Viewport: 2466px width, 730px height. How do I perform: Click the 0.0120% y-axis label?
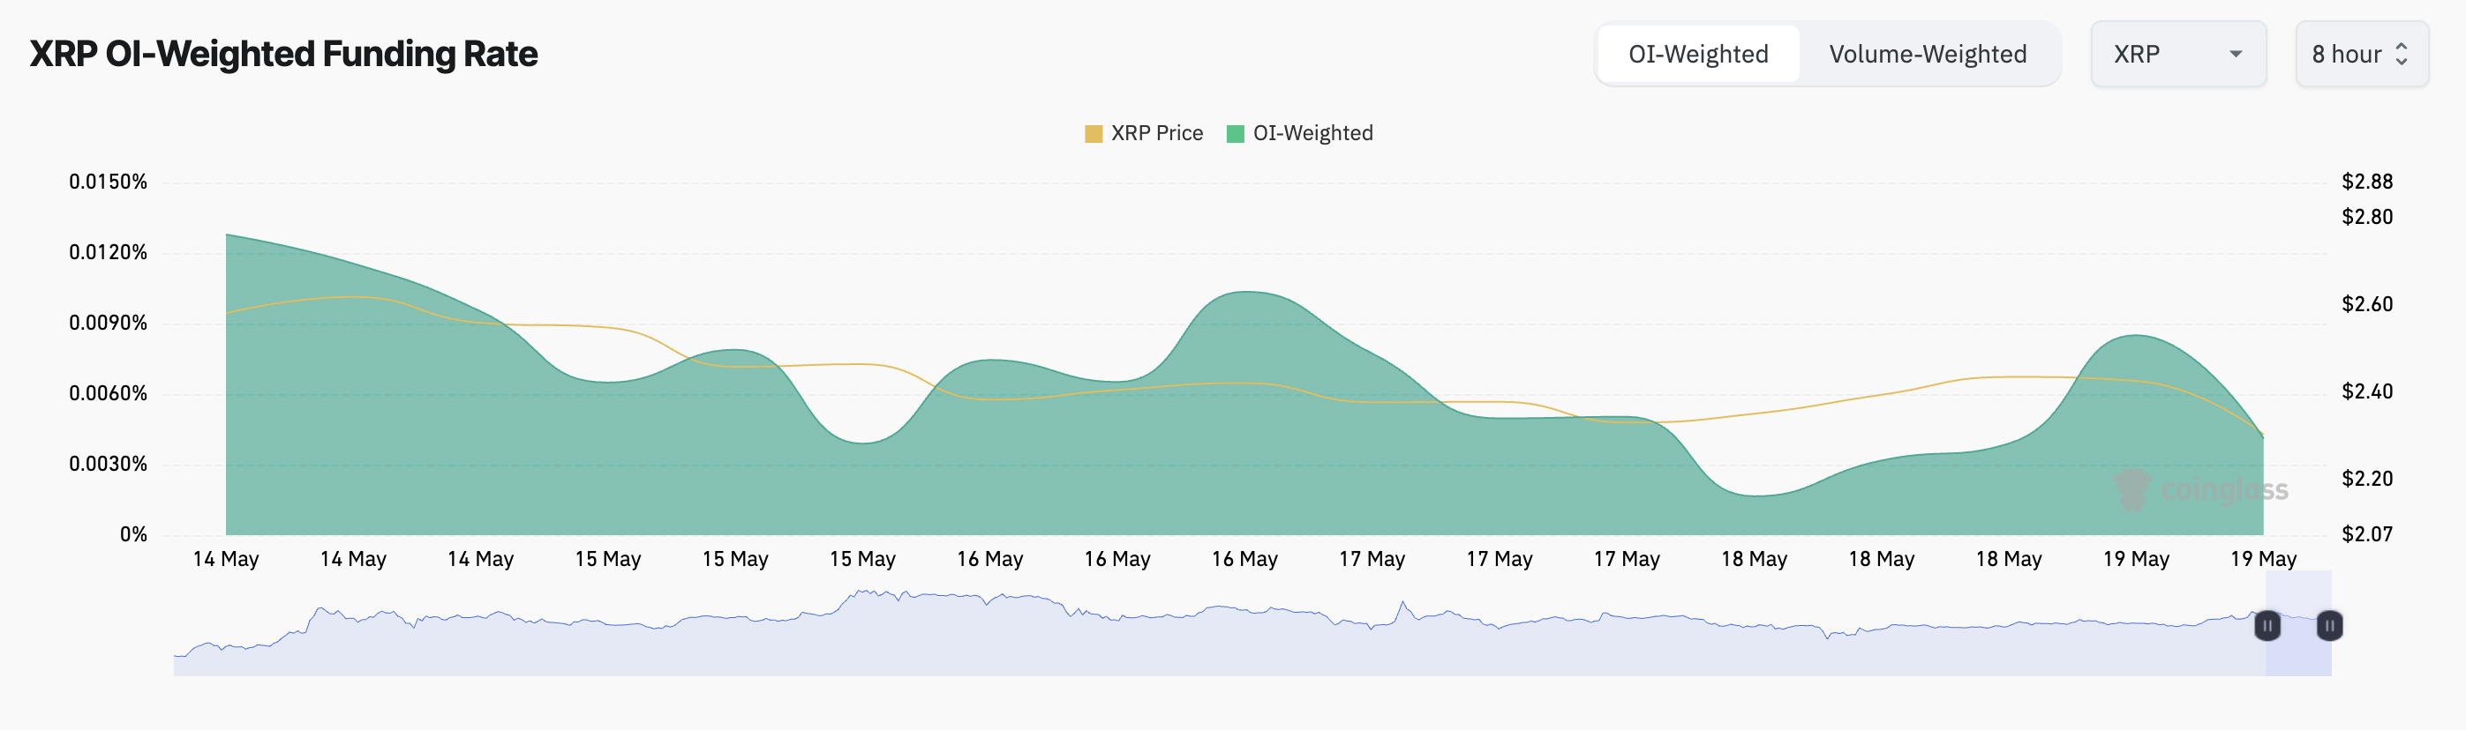tap(109, 252)
